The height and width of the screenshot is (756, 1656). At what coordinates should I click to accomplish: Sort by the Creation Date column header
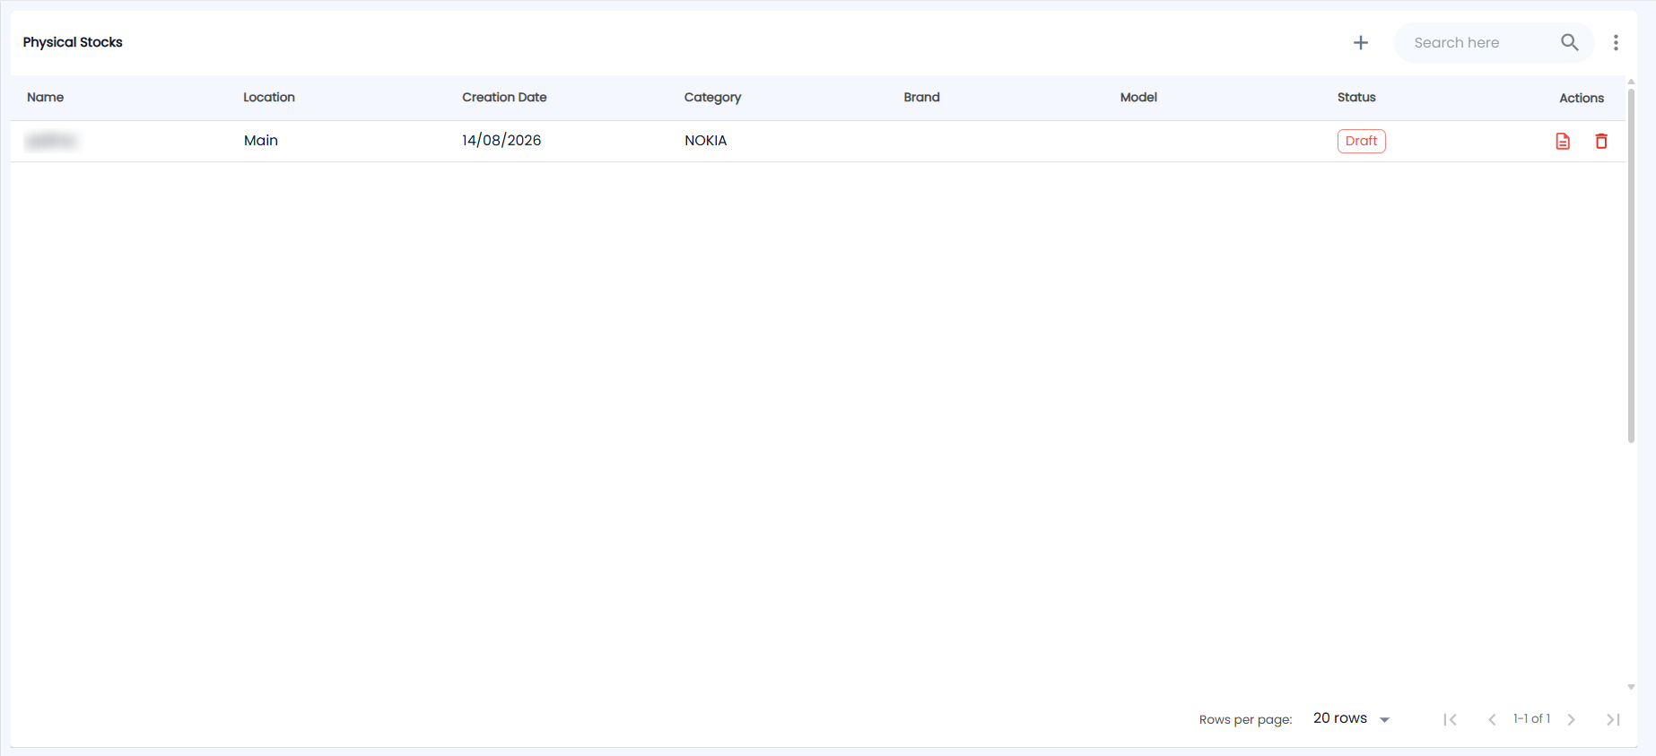tap(504, 97)
